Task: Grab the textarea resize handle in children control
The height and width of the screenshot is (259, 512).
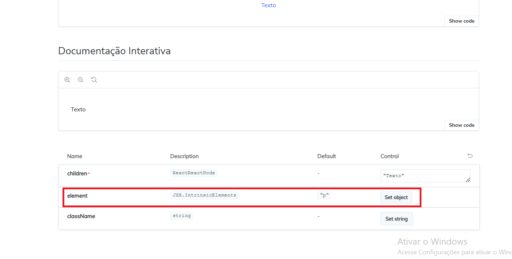Action: click(468, 180)
